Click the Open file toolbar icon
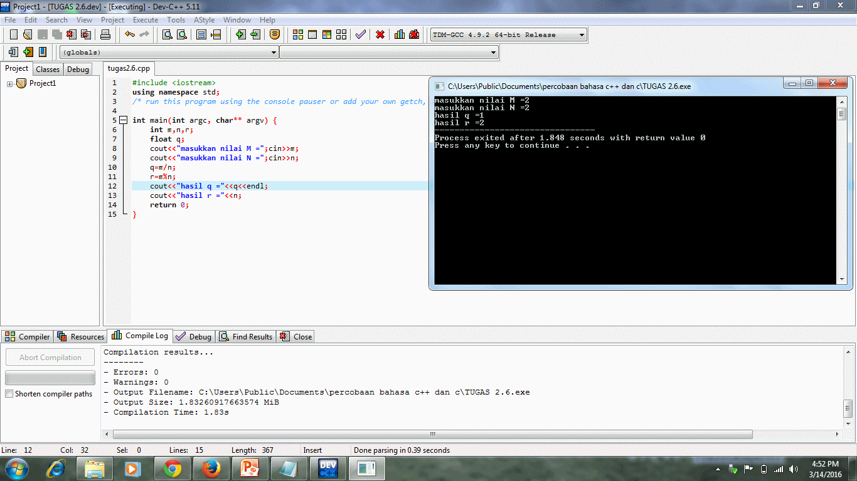Viewport: 857px width, 481px height. 28,34
